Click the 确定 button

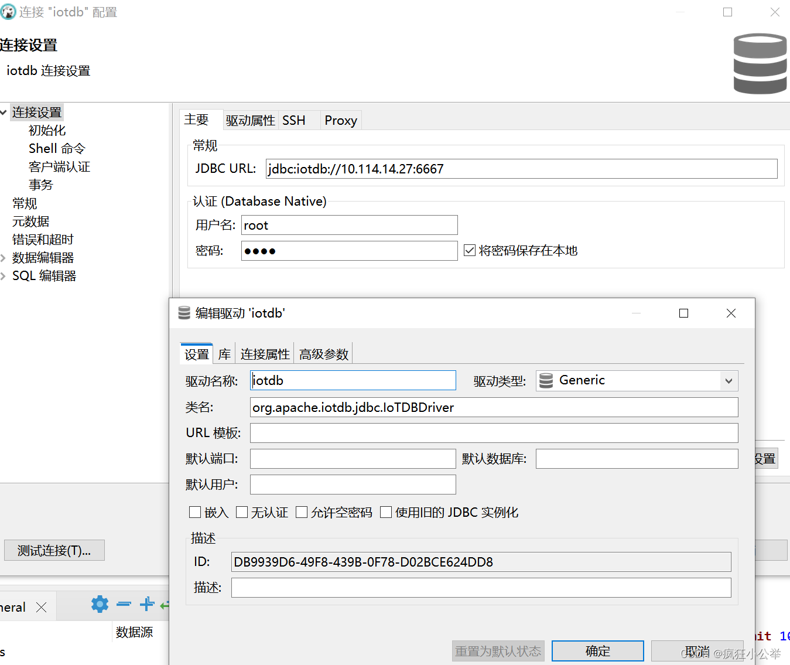tap(598, 651)
